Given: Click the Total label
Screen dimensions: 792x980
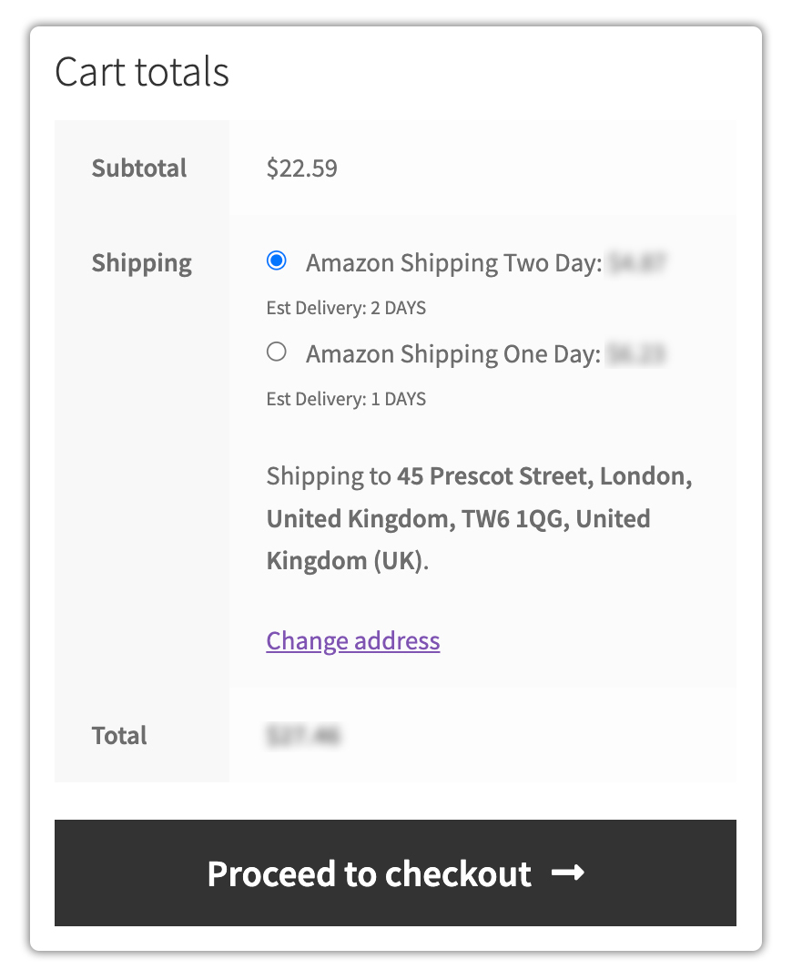Looking at the screenshot, I should click(x=118, y=735).
